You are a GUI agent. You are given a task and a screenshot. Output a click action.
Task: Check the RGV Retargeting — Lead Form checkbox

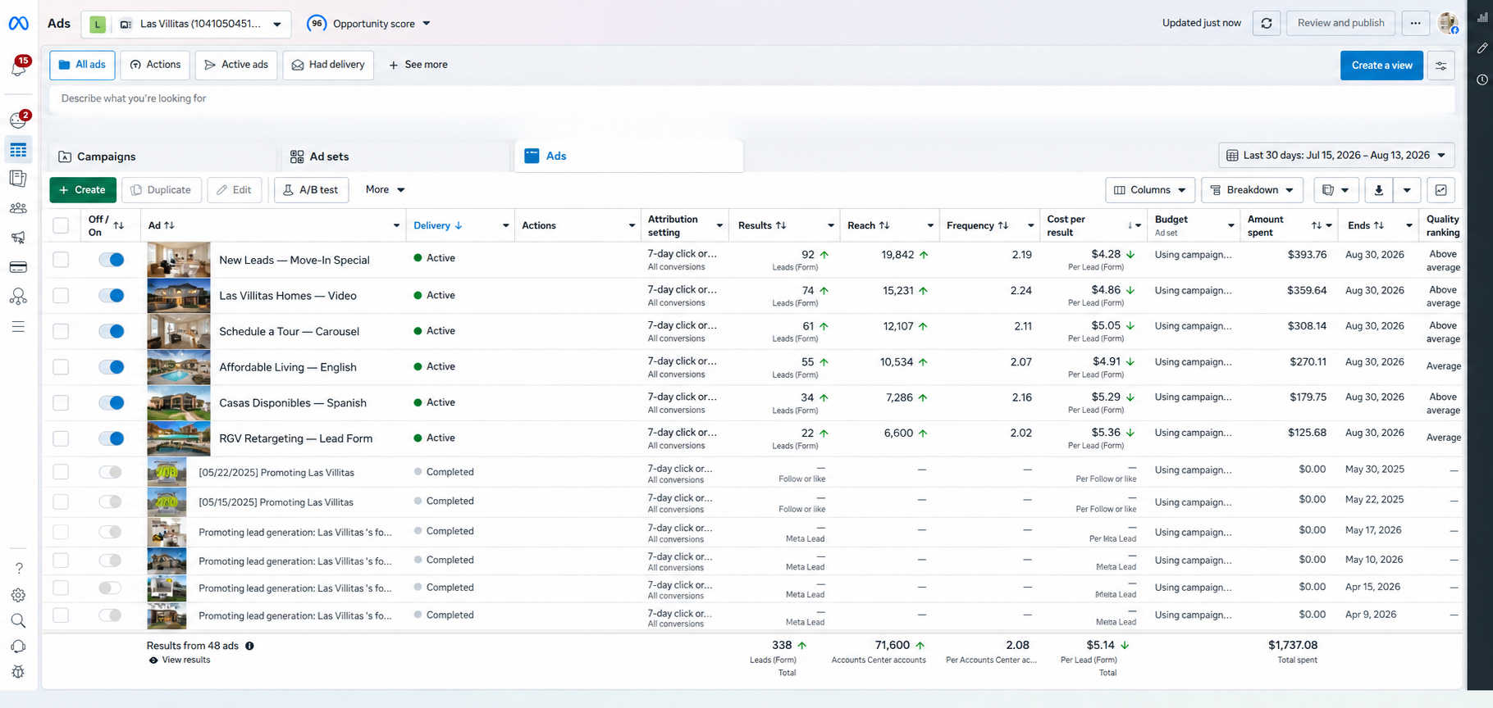61,438
